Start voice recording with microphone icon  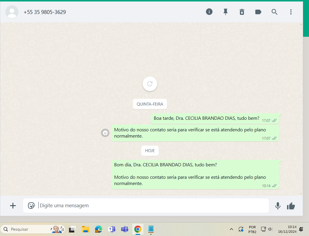278,206
